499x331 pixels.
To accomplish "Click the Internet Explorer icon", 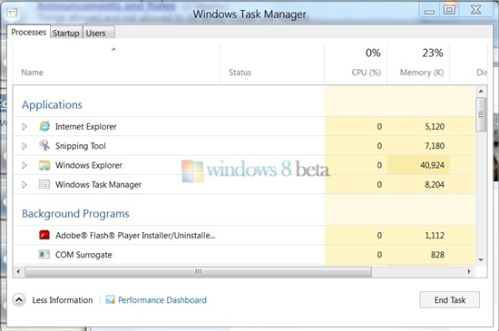I will coord(44,126).
